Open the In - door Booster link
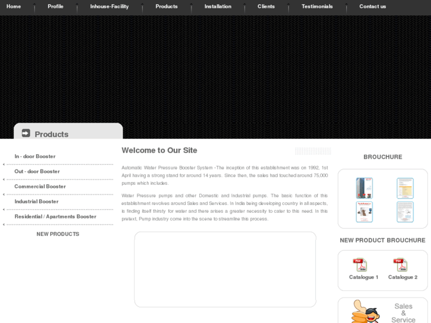This screenshot has width=431, height=323. [x=35, y=156]
